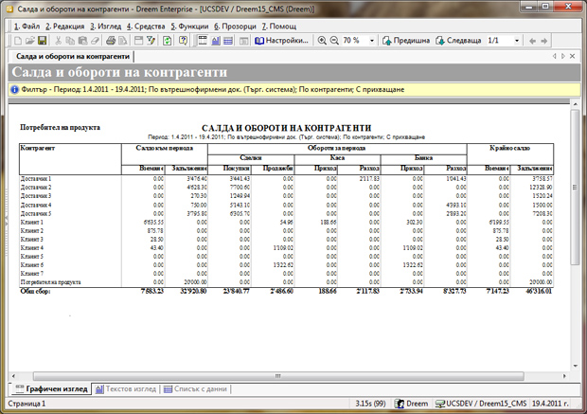Click the Zoom in magnifier
The image size is (587, 414).
tap(322, 41)
